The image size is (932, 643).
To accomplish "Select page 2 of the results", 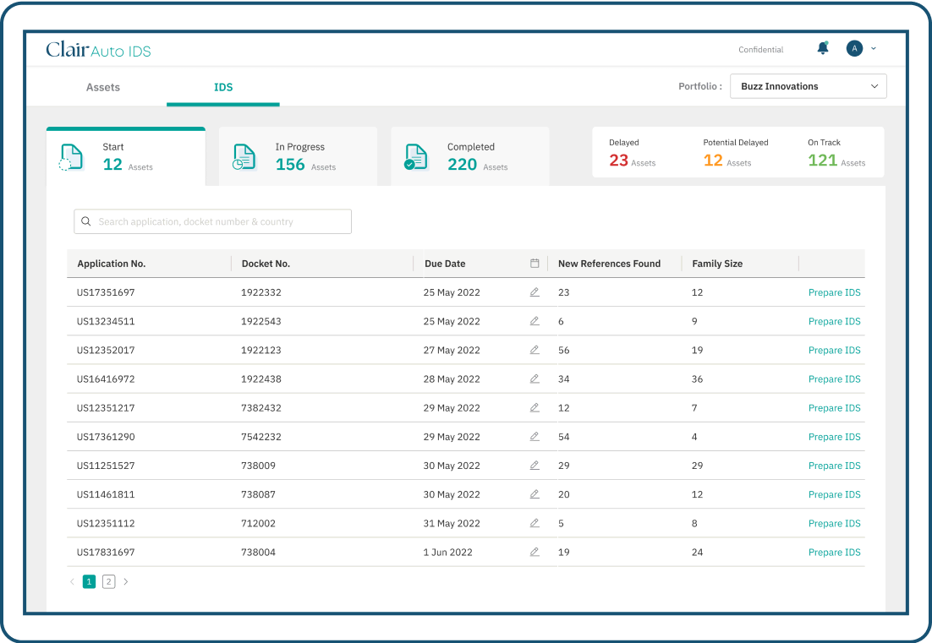I will [x=108, y=581].
